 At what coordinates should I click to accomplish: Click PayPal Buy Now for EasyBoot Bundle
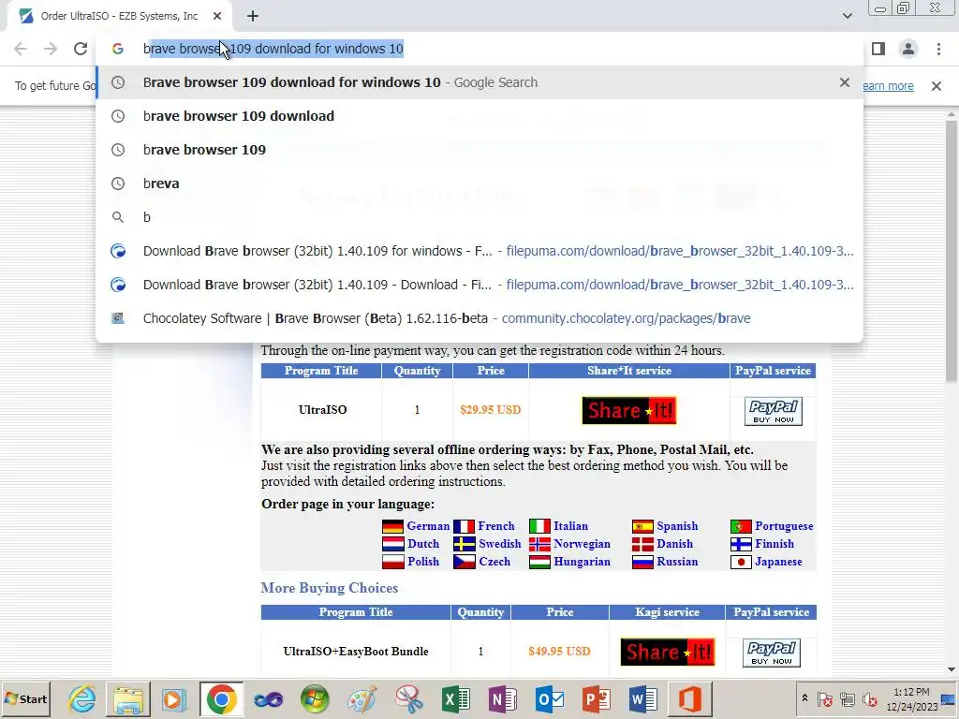tap(772, 653)
